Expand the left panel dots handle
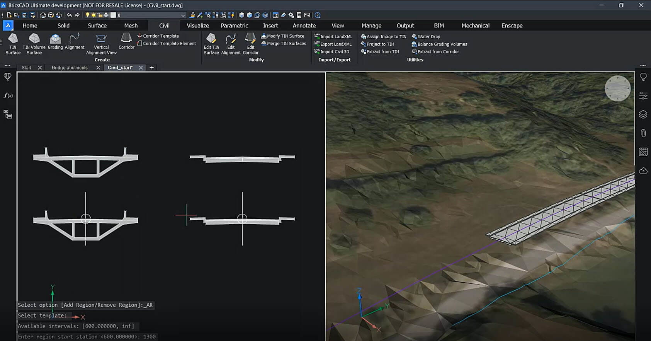The height and width of the screenshot is (341, 651). coord(7,65)
